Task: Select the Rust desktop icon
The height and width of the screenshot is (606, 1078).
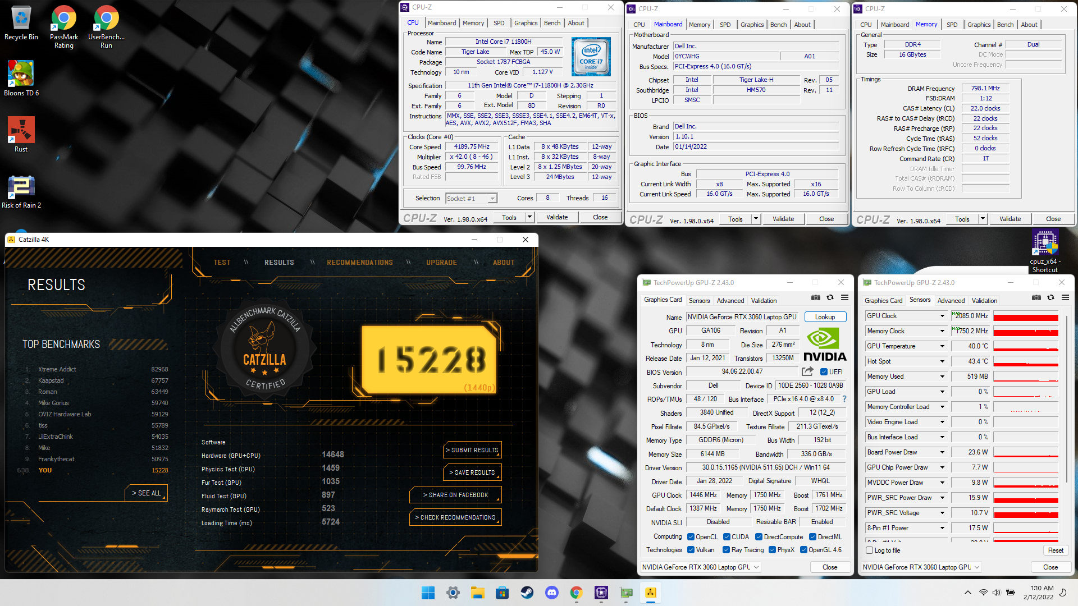Action: point(21,135)
